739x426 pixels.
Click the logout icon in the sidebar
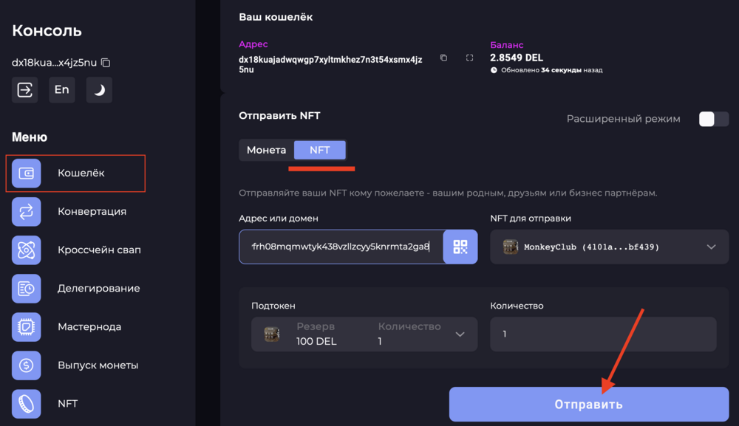(x=24, y=89)
